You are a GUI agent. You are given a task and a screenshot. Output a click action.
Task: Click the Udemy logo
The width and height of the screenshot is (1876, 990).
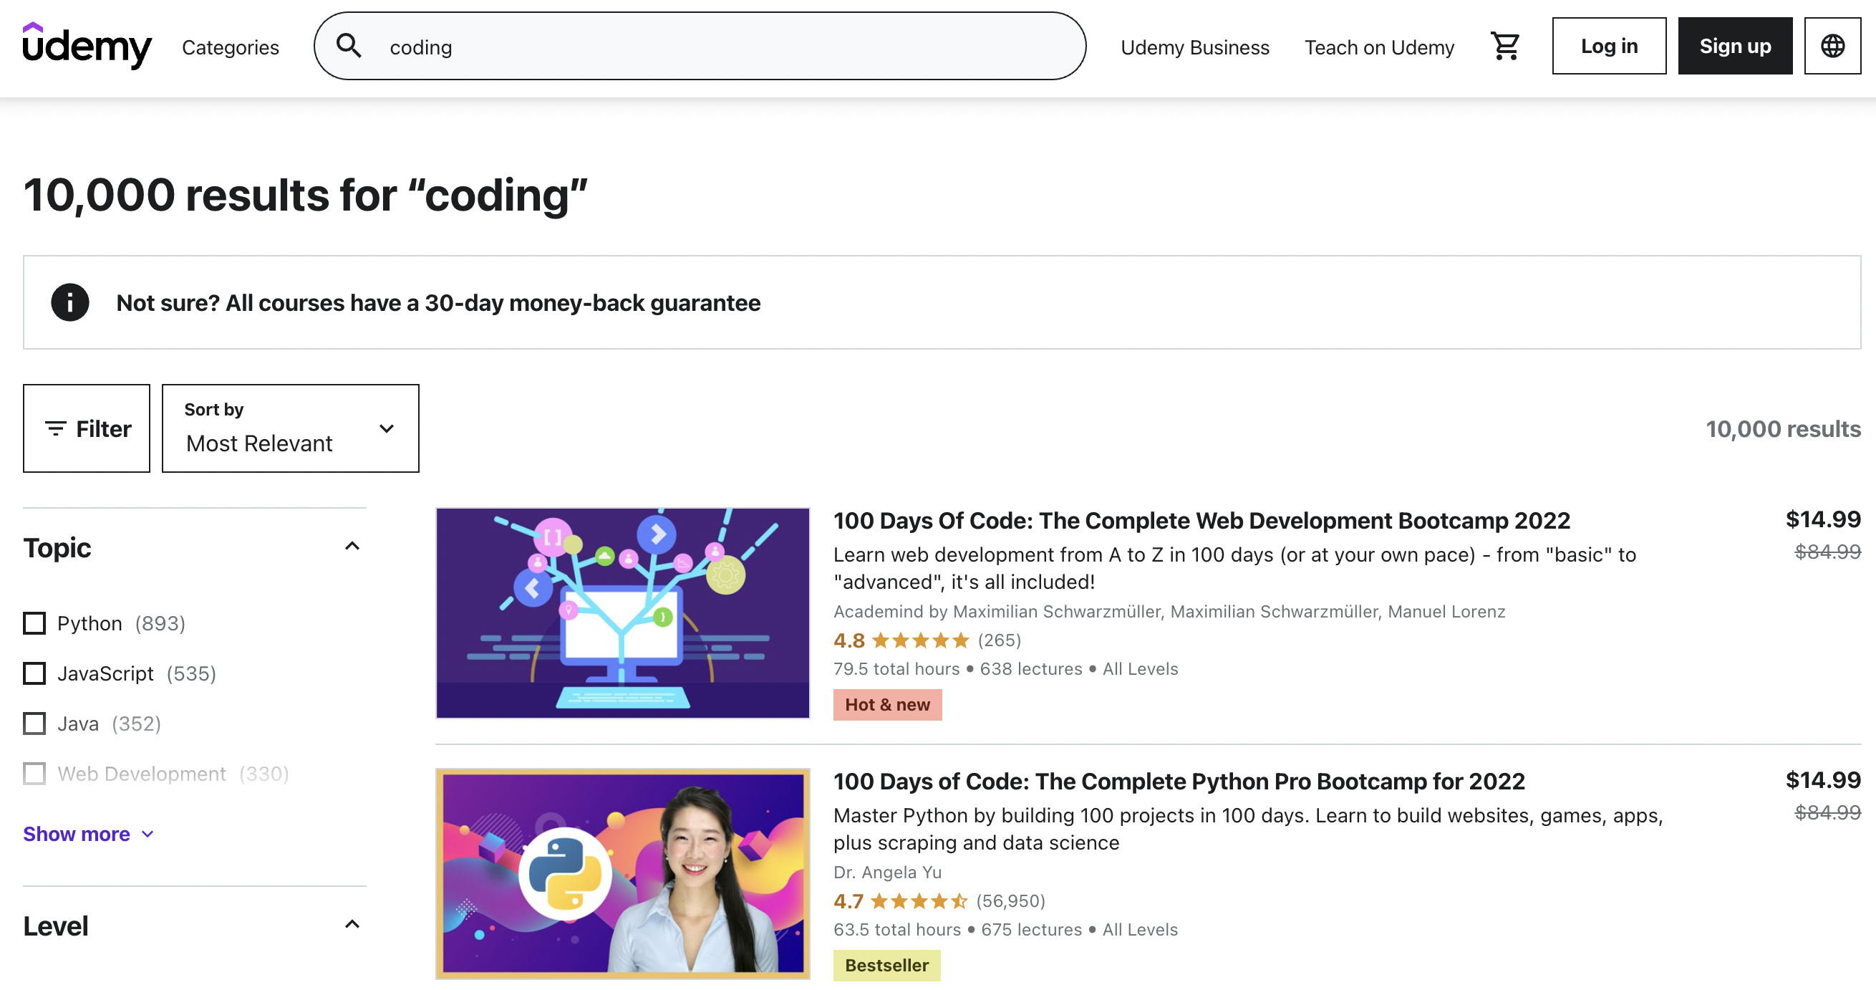coord(87,46)
